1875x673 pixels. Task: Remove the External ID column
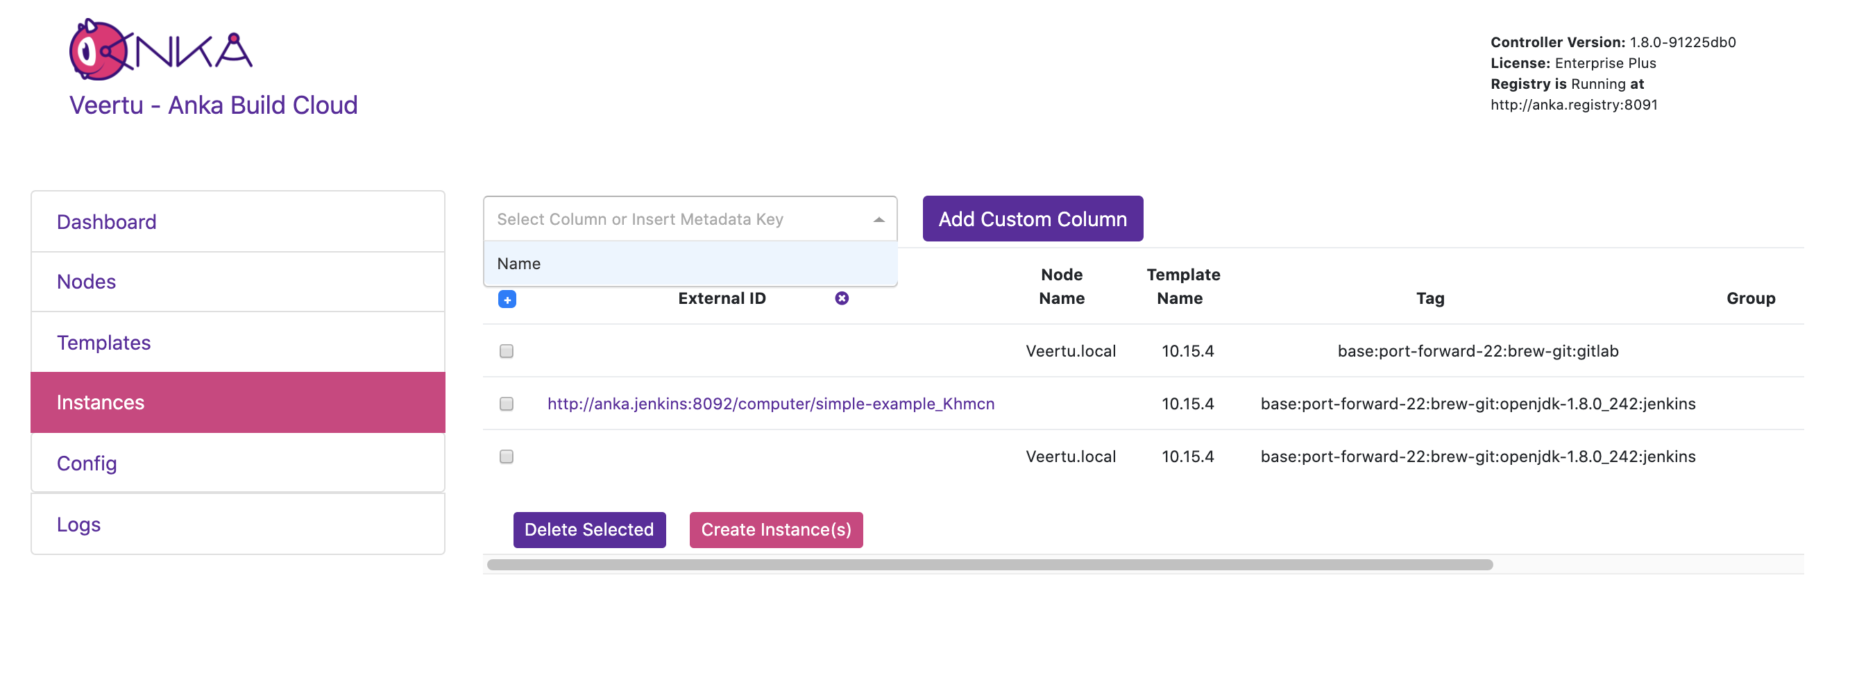(x=840, y=298)
